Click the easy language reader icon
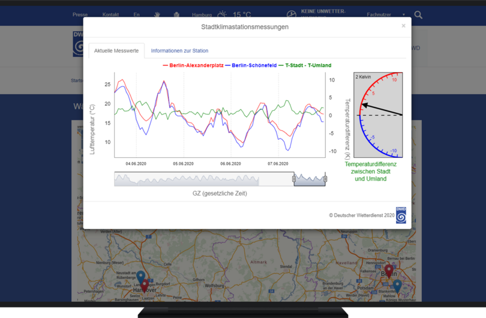Image resolution: width=486 pixels, height=318 pixels. 176,14
